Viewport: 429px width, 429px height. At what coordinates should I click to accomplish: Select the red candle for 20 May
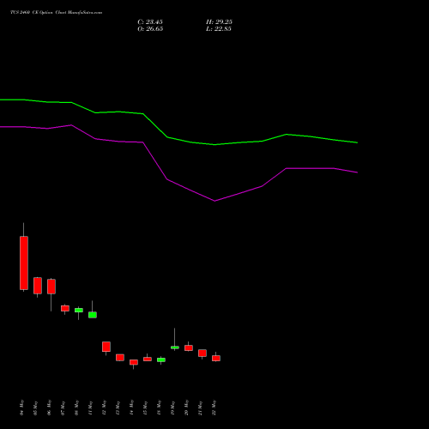189,347
